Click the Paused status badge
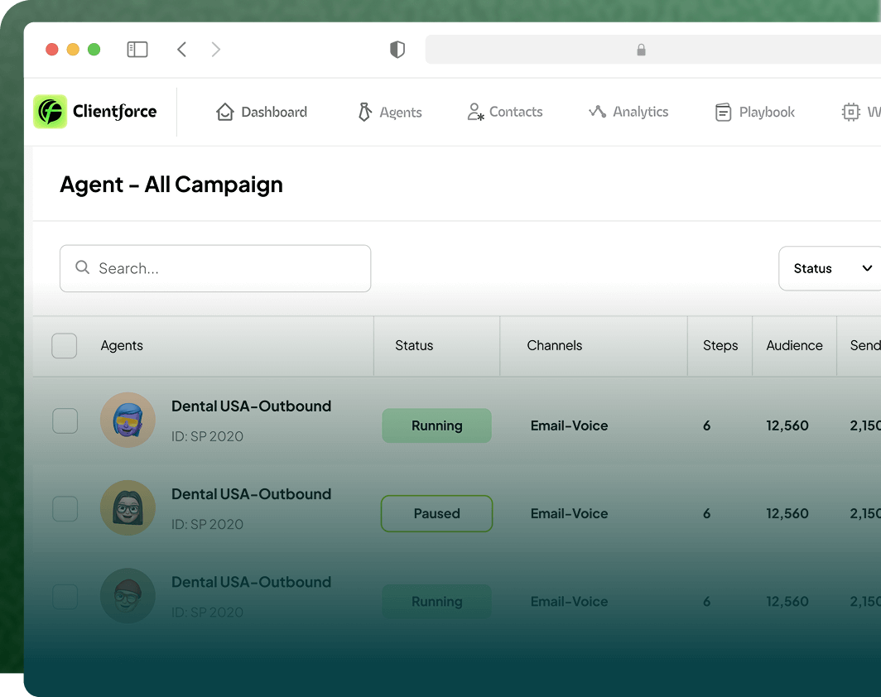 point(436,513)
